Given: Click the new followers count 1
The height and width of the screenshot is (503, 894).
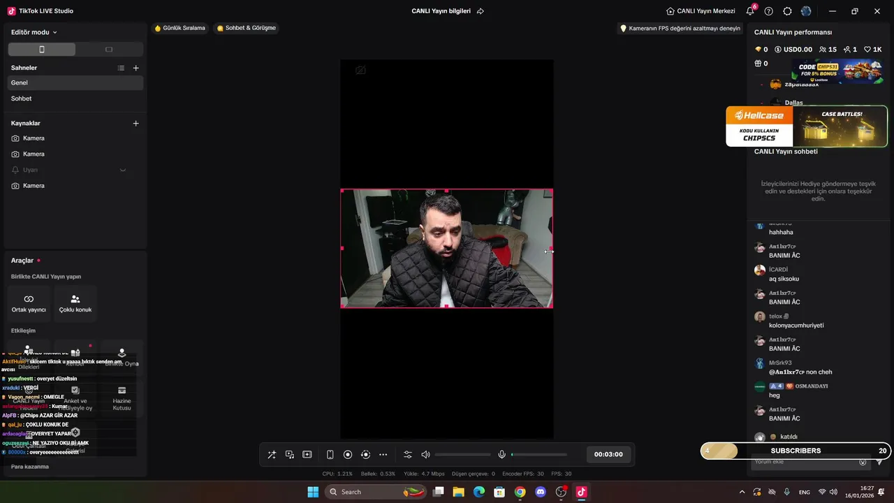Looking at the screenshot, I should [850, 50].
